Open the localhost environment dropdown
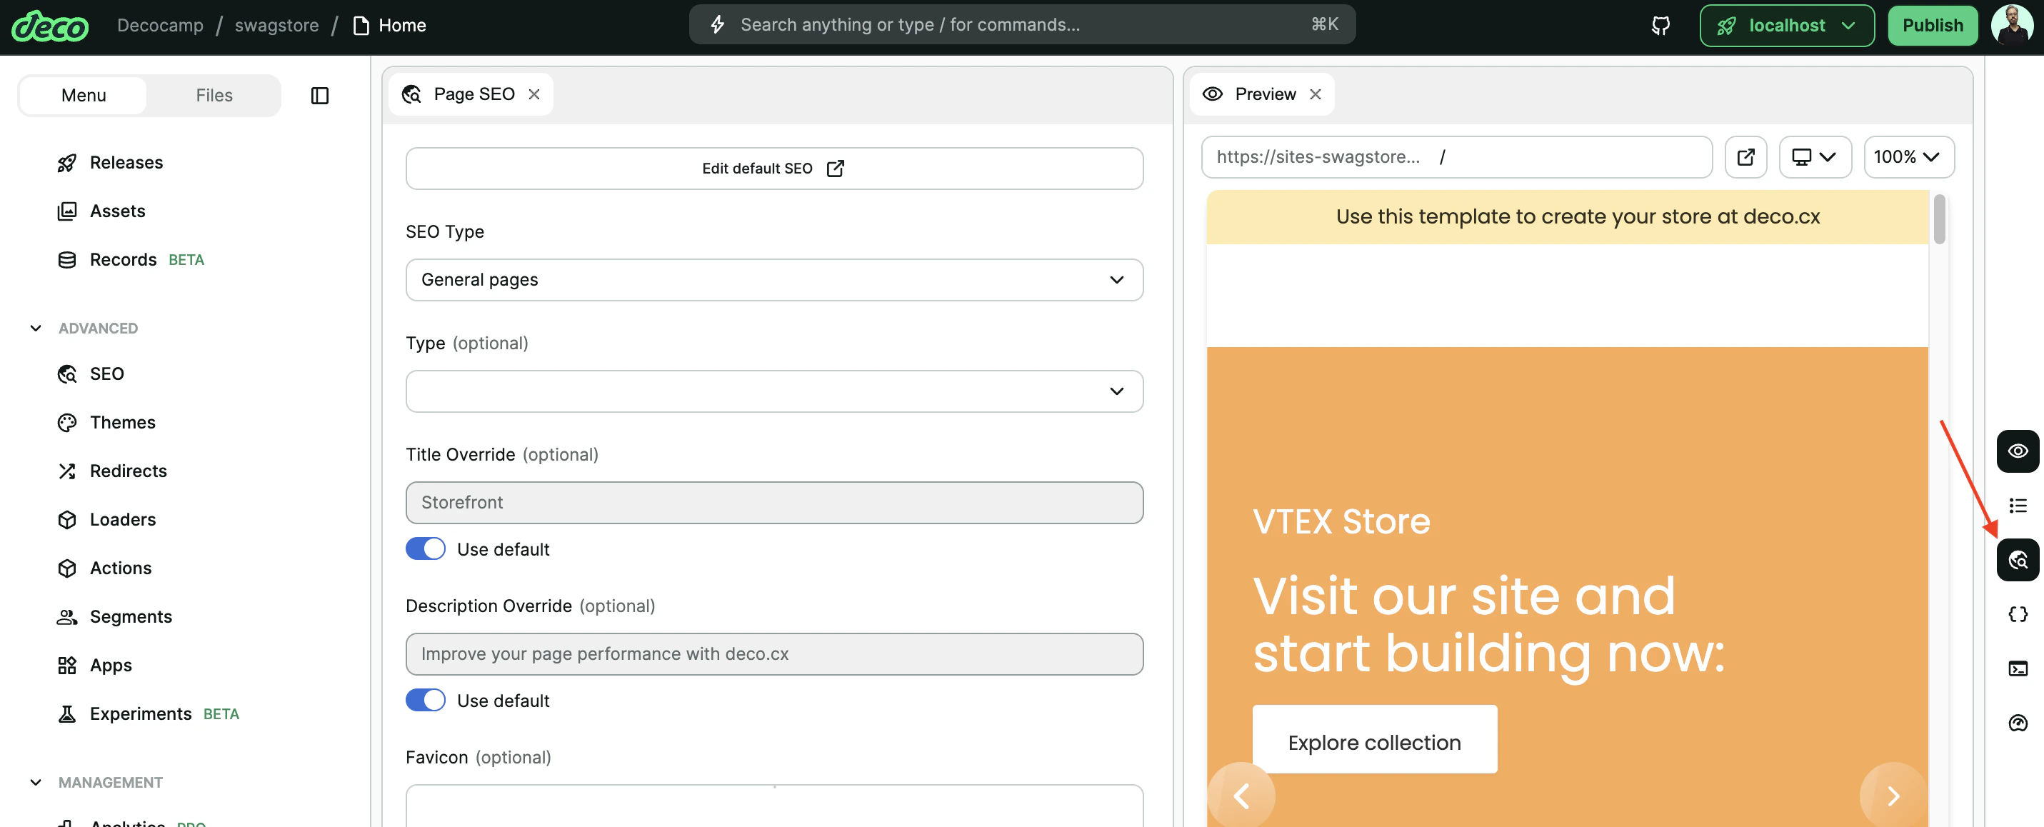This screenshot has height=827, width=2044. click(x=1786, y=26)
